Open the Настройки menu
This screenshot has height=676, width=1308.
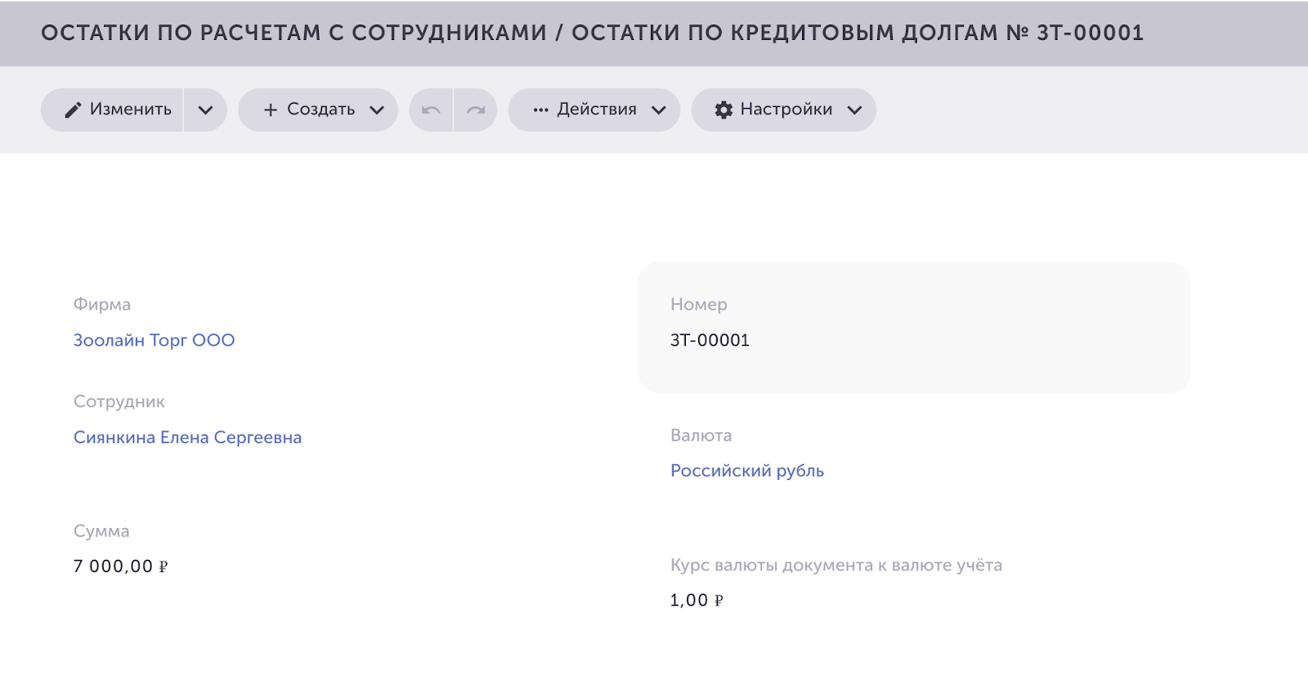pyautogui.click(x=784, y=110)
